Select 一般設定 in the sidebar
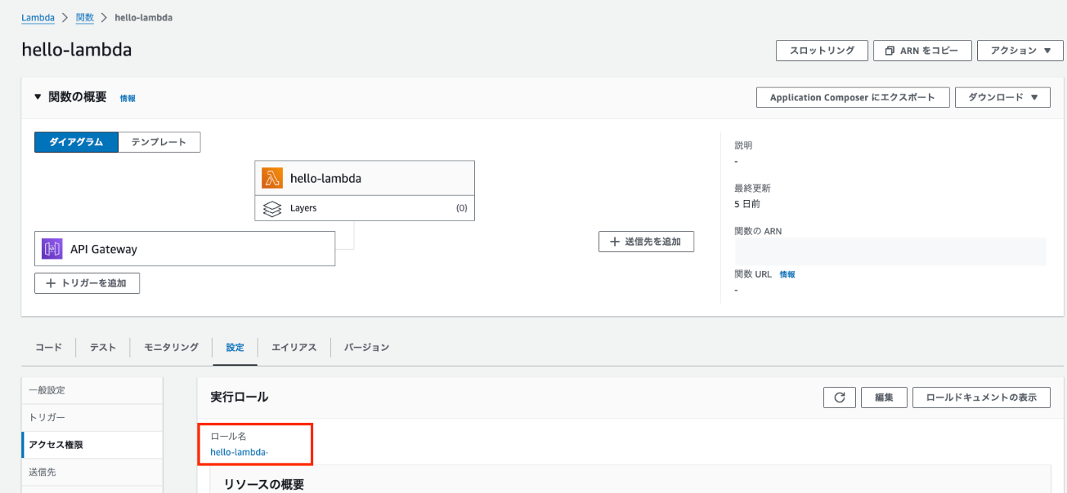Screen dimensions: 1067x493 92,390
